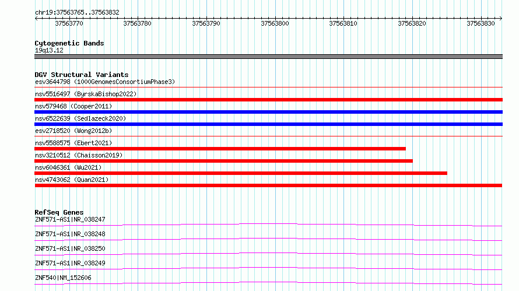The height and width of the screenshot is (291, 519).
Task: Open nsv6522639 (Sedlazeck2020) variant label
Action: [80, 118]
